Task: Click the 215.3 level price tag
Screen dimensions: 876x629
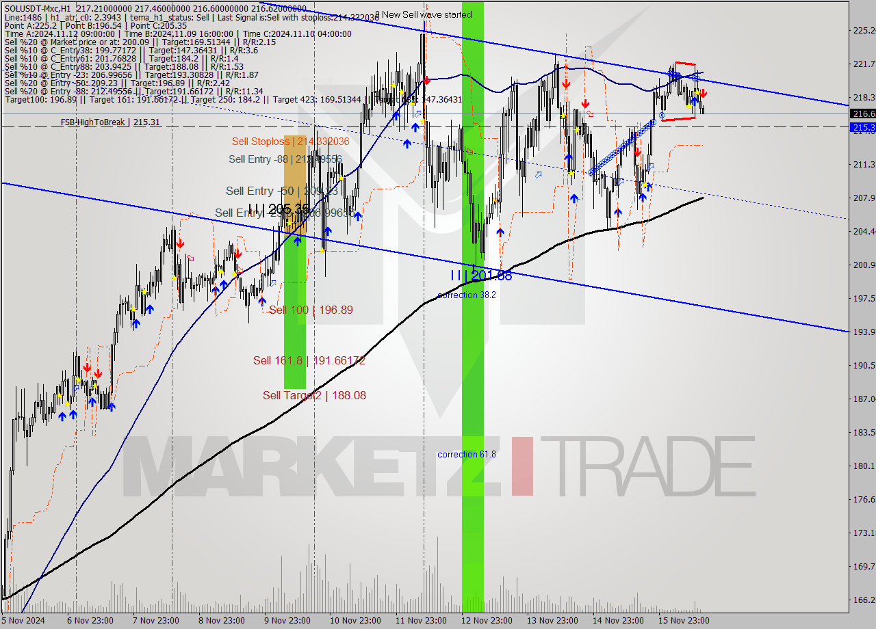Action: 862,127
